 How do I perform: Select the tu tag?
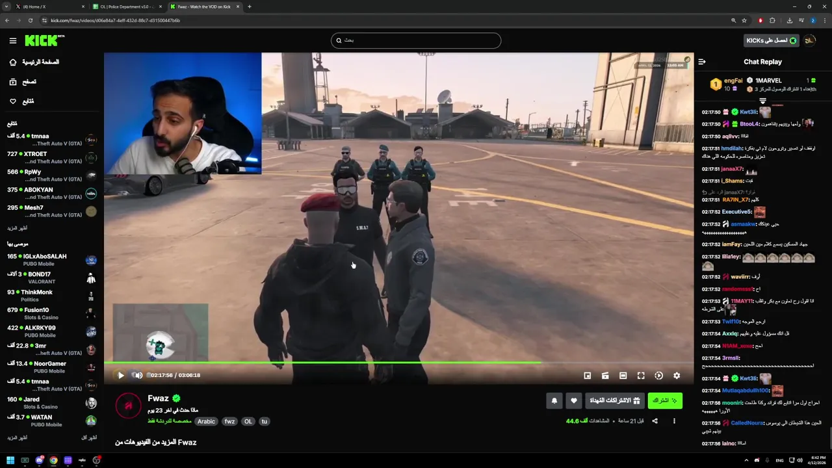pos(264,421)
